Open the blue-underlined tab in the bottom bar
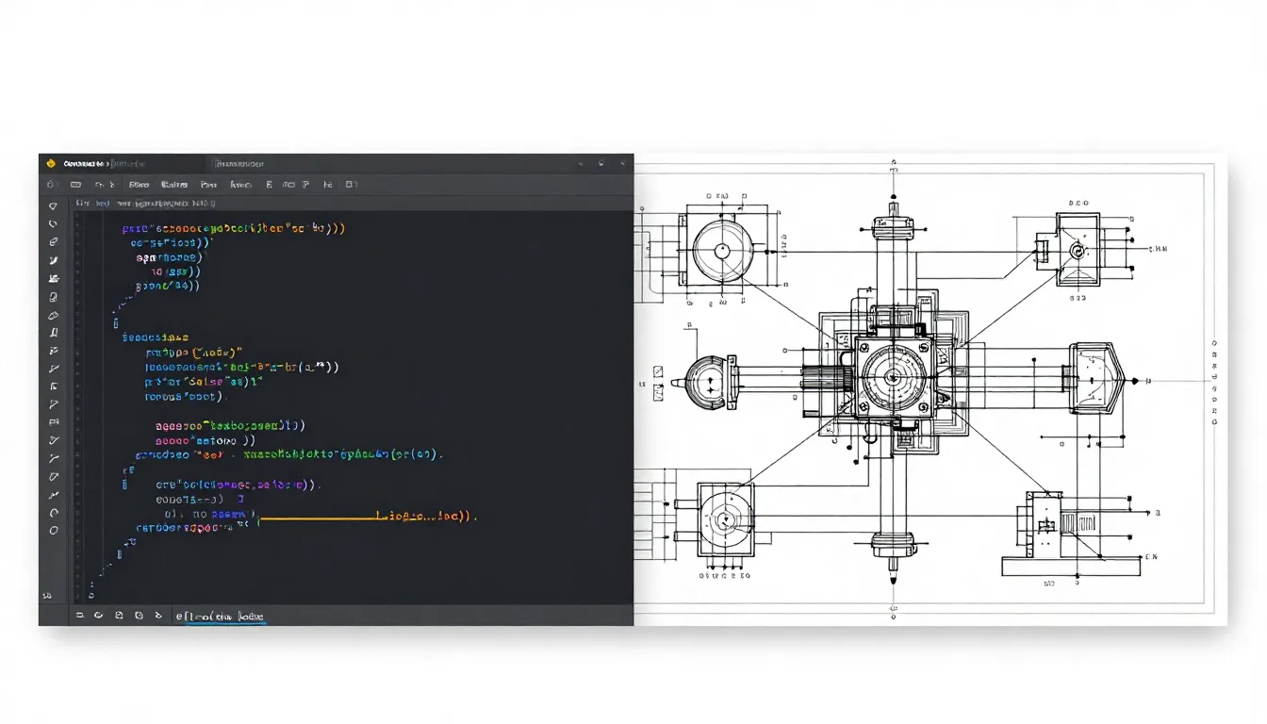This screenshot has height=724, width=1267. (x=222, y=617)
